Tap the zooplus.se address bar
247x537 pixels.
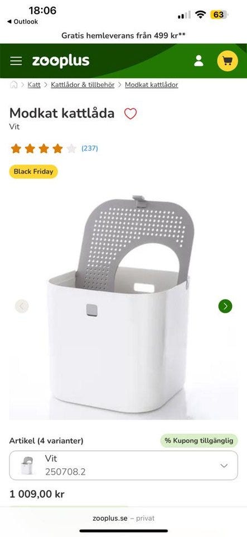coord(124,518)
